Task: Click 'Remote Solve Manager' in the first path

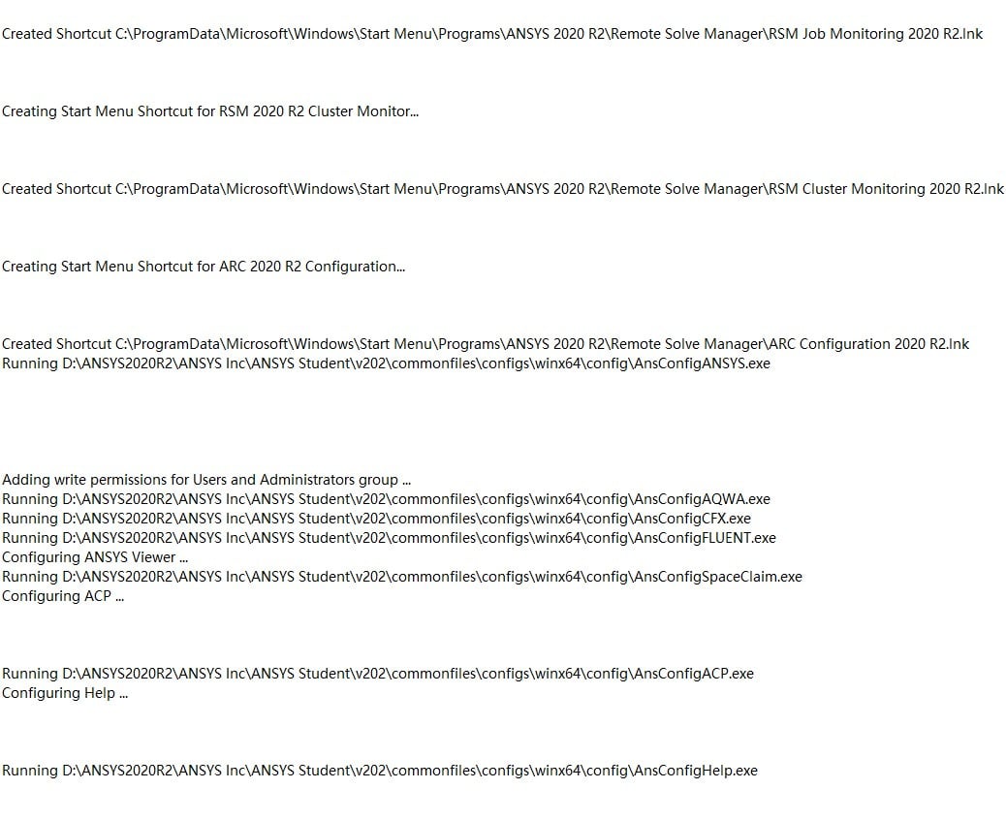Action: (x=686, y=34)
